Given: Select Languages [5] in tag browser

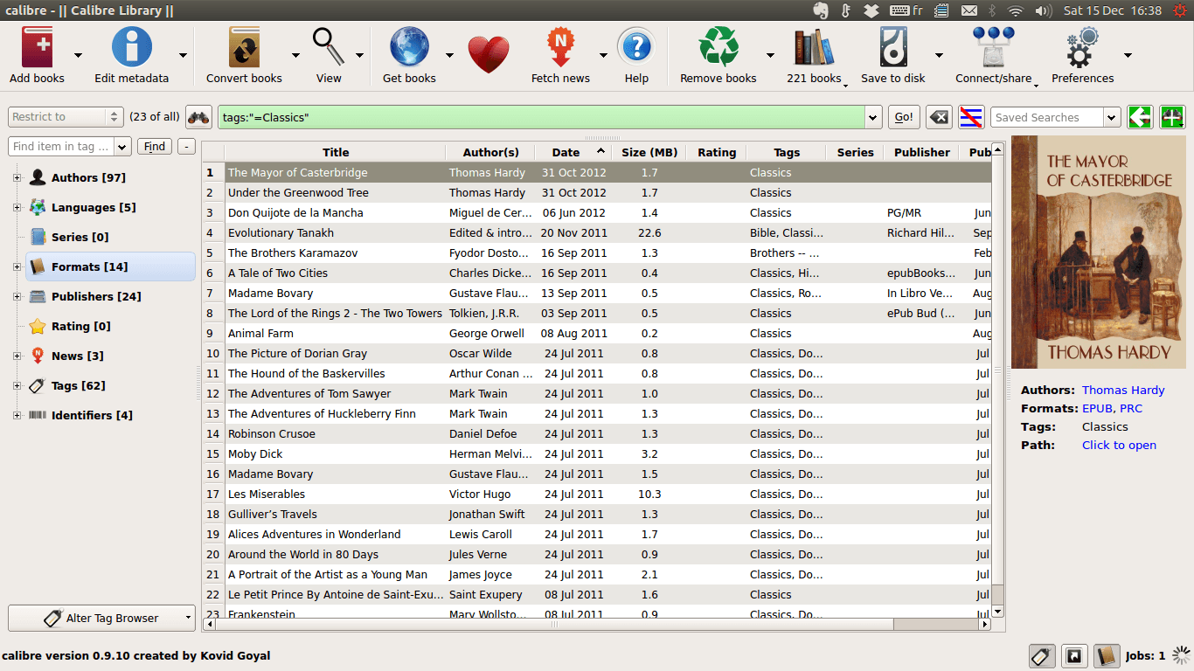Looking at the screenshot, I should (94, 207).
